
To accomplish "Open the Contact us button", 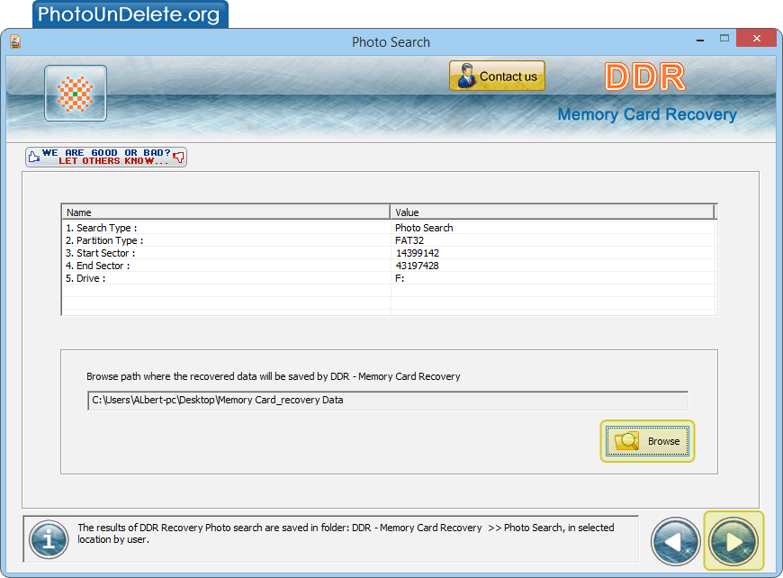I will [x=497, y=76].
